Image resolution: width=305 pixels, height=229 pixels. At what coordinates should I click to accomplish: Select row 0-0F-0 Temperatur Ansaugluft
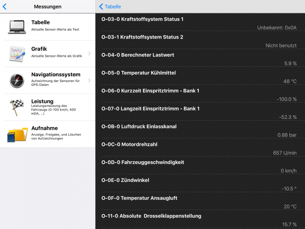coord(200,201)
